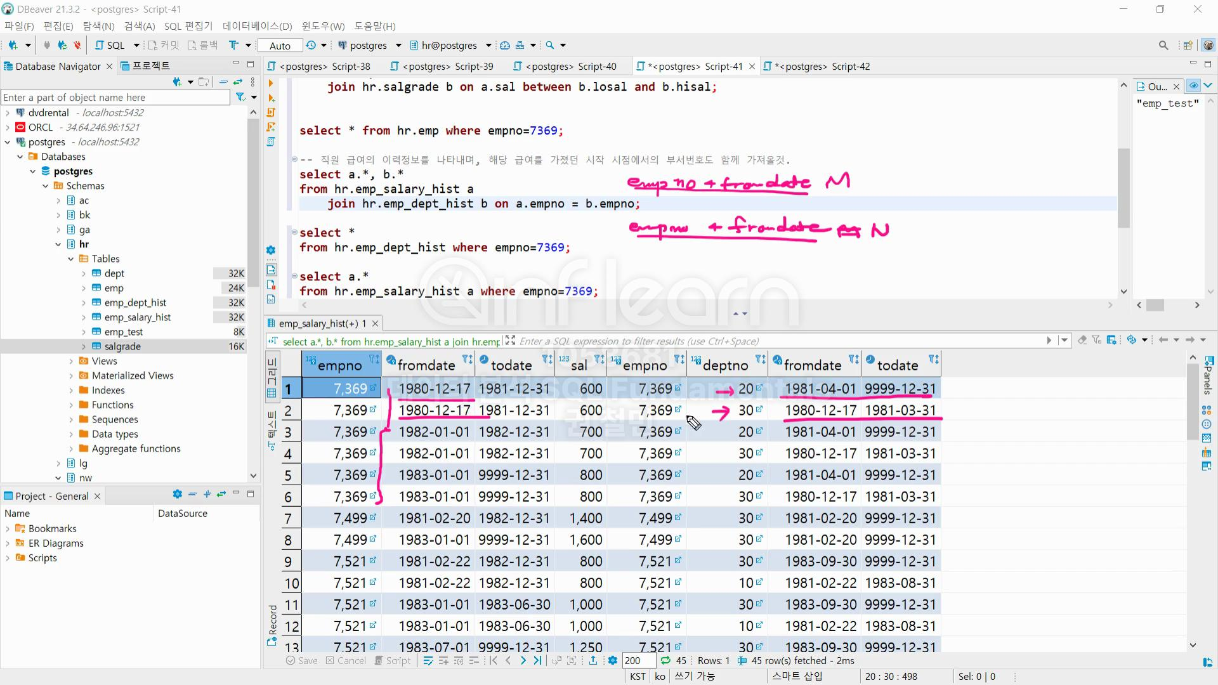The width and height of the screenshot is (1218, 685).
Task: Select the emp_salary_hist table
Action: [138, 317]
